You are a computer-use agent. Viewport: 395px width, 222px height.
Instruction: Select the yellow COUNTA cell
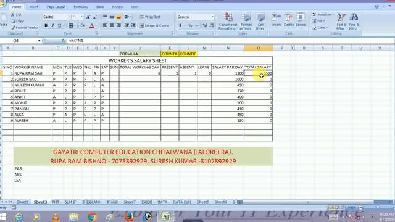click(x=170, y=54)
